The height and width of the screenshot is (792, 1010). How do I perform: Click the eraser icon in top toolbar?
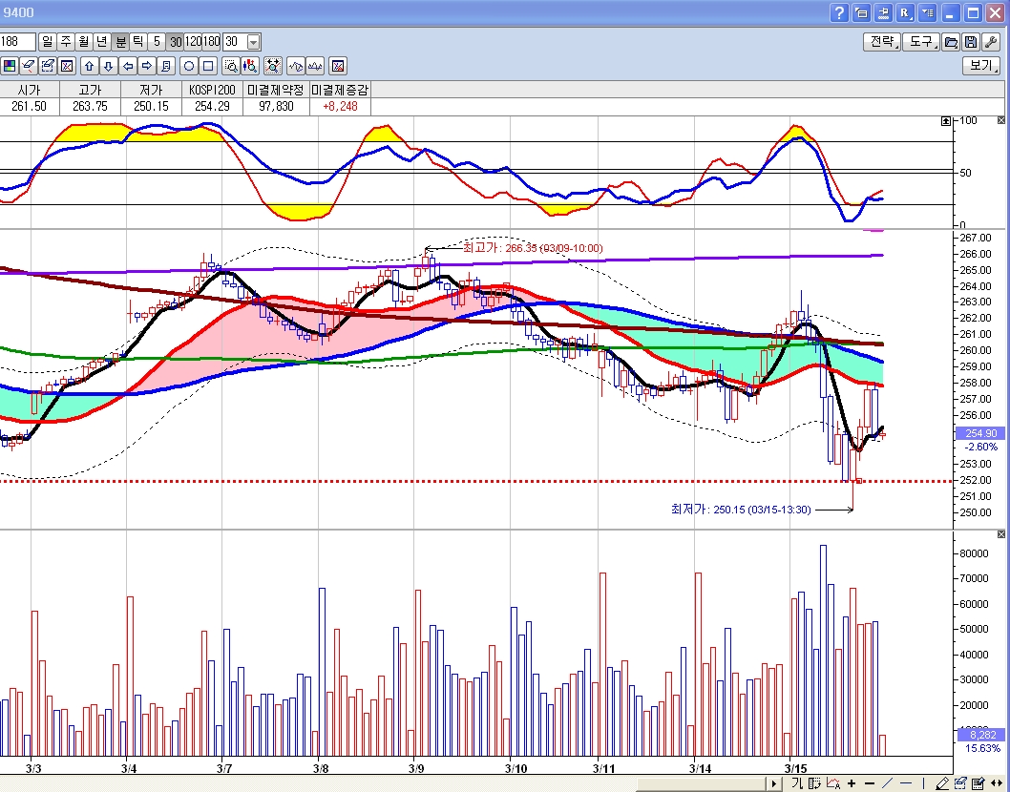[29, 66]
